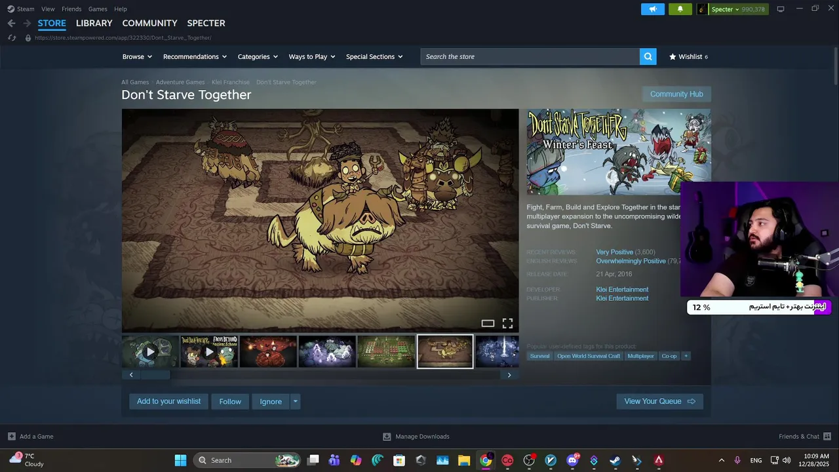This screenshot has width=839, height=472.
Task: Open the Adventure Games breadcrumb link
Action: [x=180, y=83]
